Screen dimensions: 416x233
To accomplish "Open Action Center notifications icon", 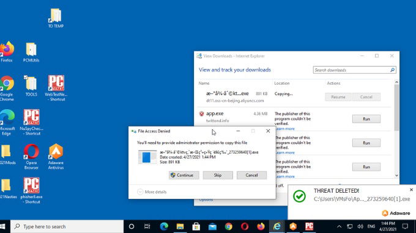I will [x=405, y=226].
